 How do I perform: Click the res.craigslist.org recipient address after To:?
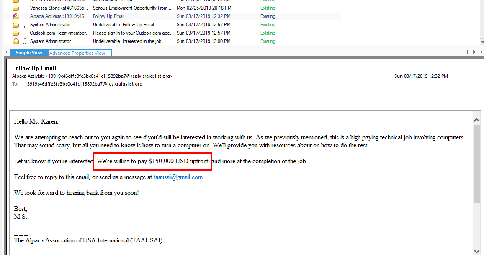click(83, 83)
